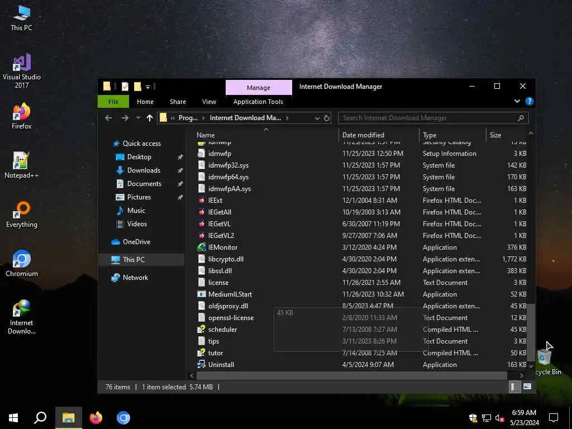The image size is (572, 429).
Task: Open the This PC desktop icon
Action: pyautogui.click(x=22, y=18)
